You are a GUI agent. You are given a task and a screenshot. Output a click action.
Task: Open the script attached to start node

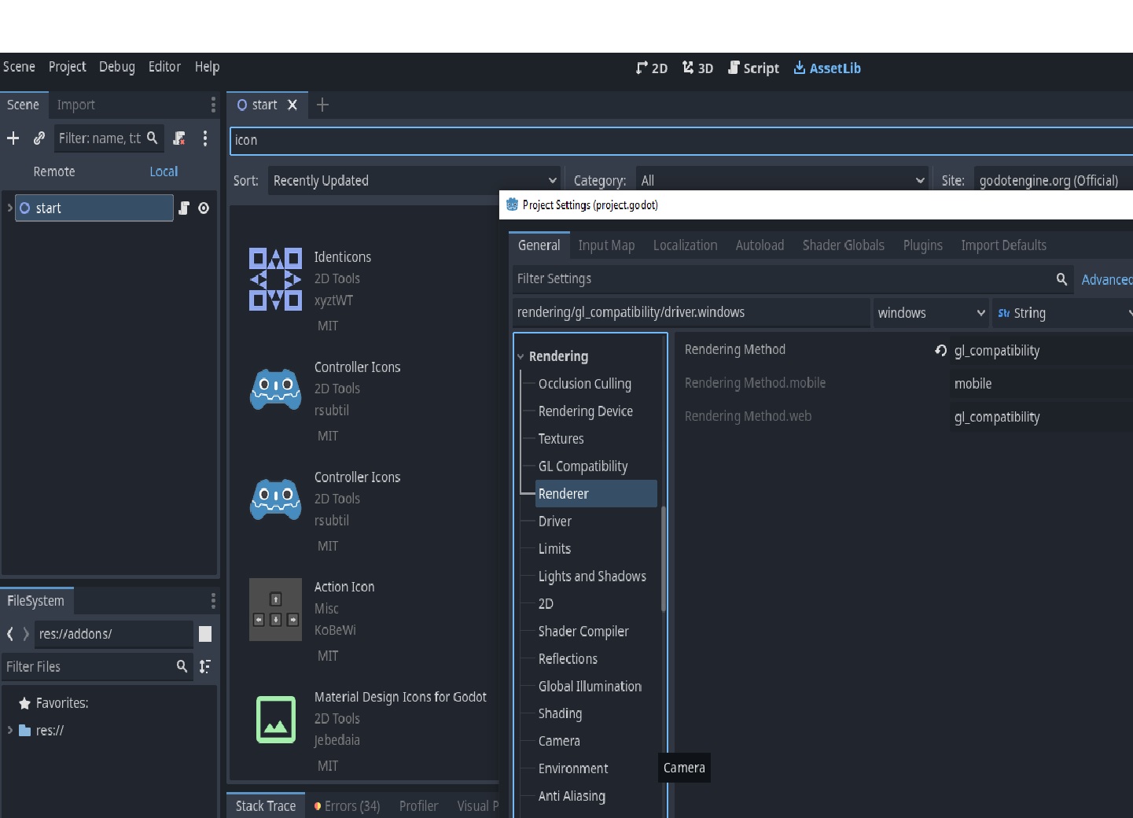tap(184, 208)
